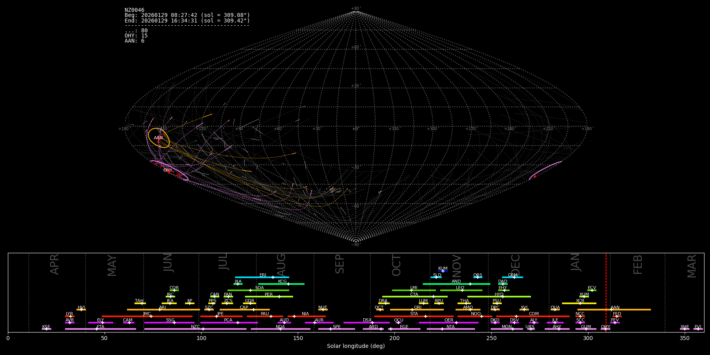710x355 pixels.
Task: Select the Beg: 20260129 08:27:42 line
Action: click(187, 15)
